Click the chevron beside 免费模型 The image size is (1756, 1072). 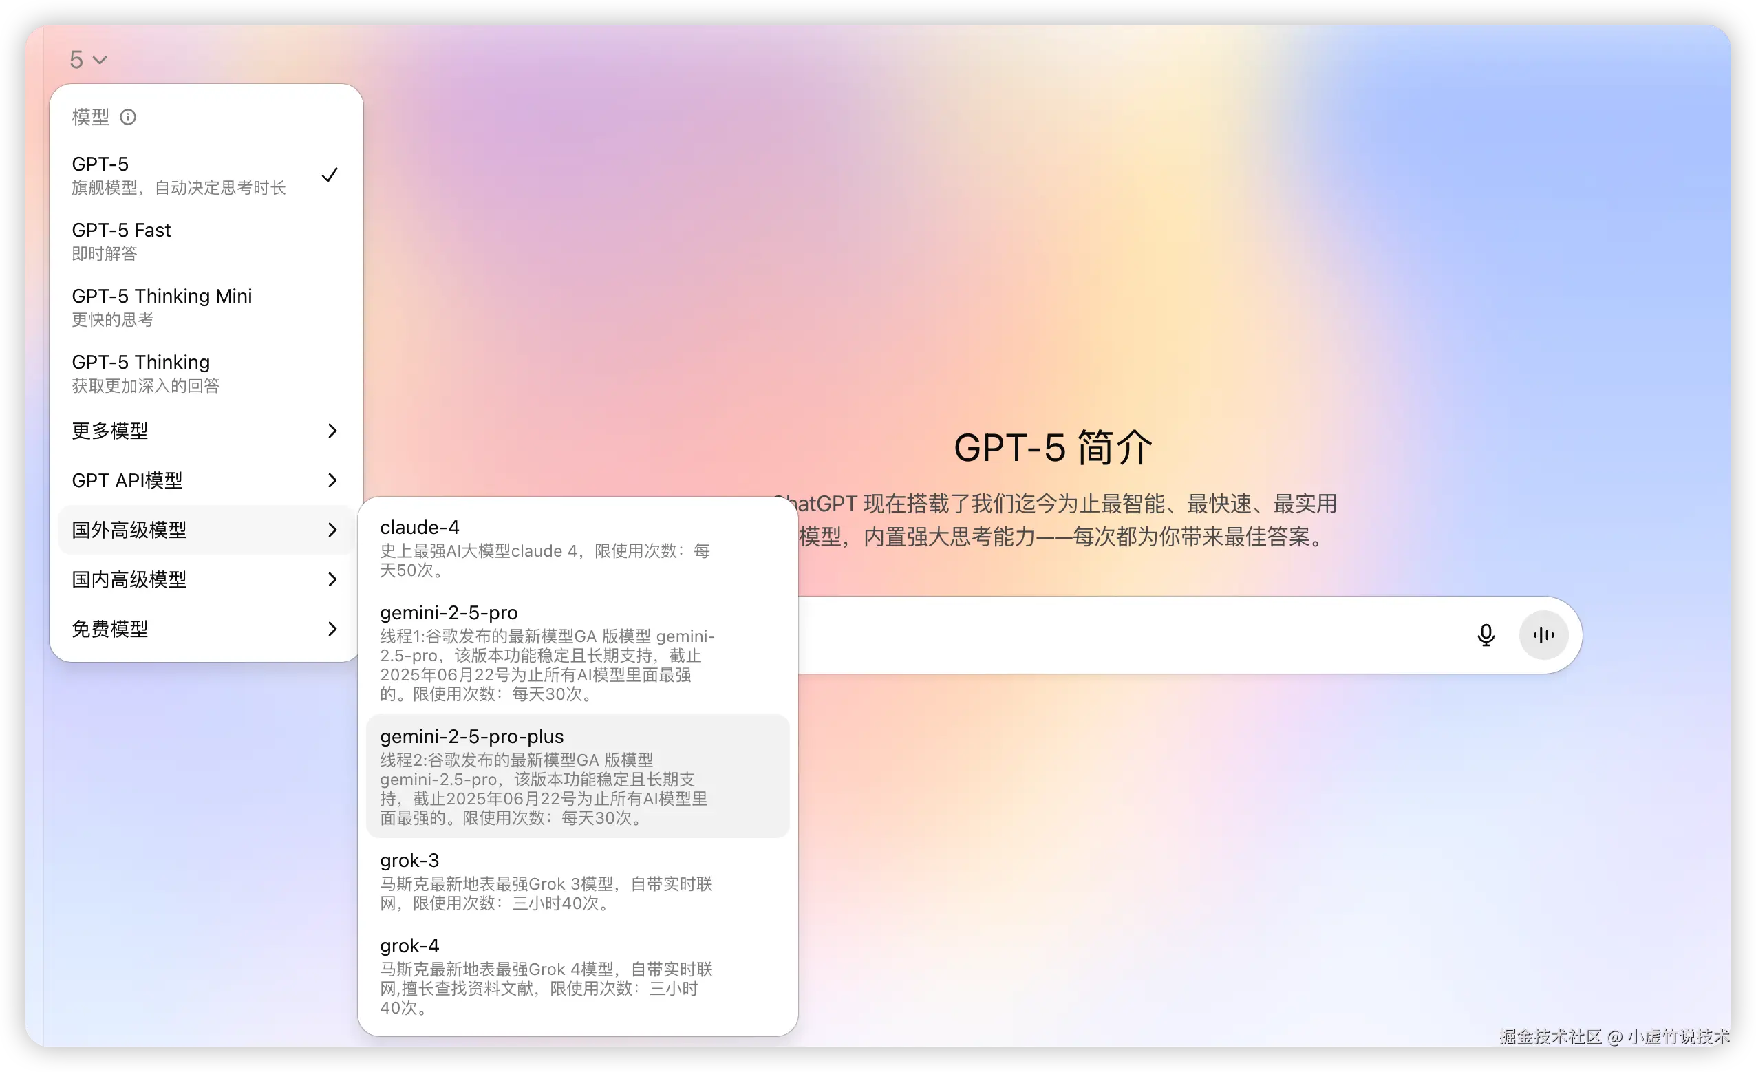point(332,629)
